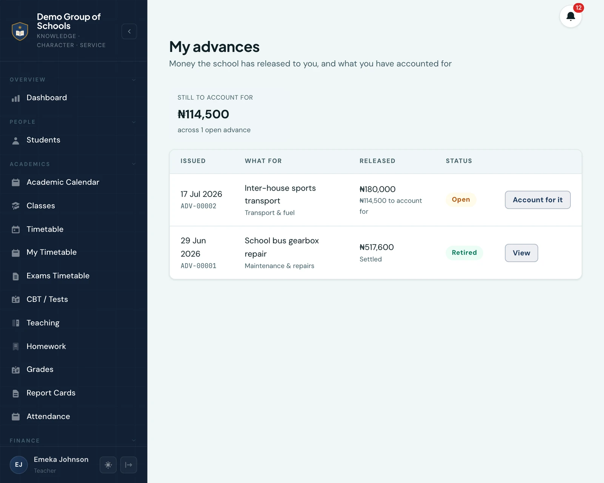This screenshot has width=604, height=483.
Task: Open the EJ user avatar
Action: (x=18, y=465)
